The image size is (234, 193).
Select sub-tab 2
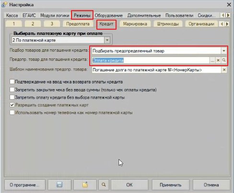[x=33, y=24]
